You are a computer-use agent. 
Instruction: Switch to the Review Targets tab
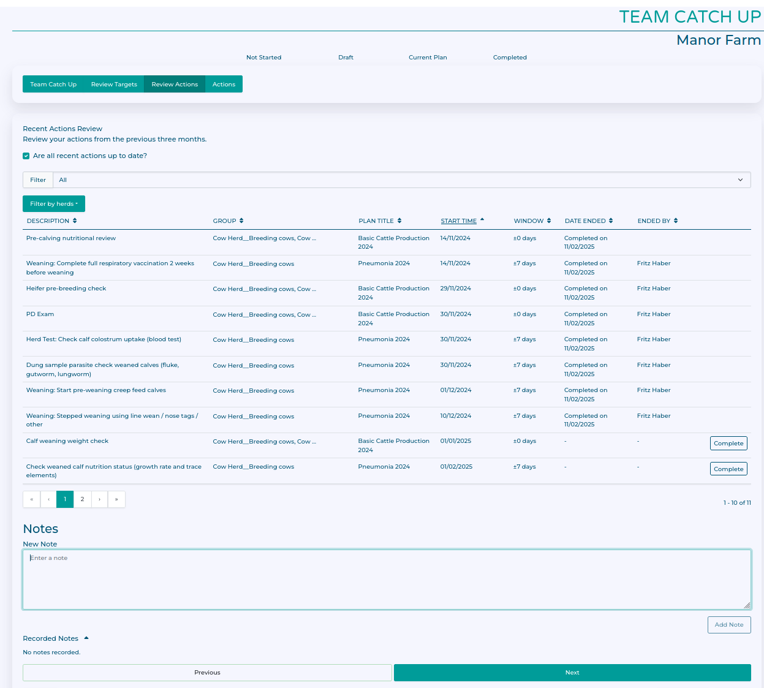point(114,85)
